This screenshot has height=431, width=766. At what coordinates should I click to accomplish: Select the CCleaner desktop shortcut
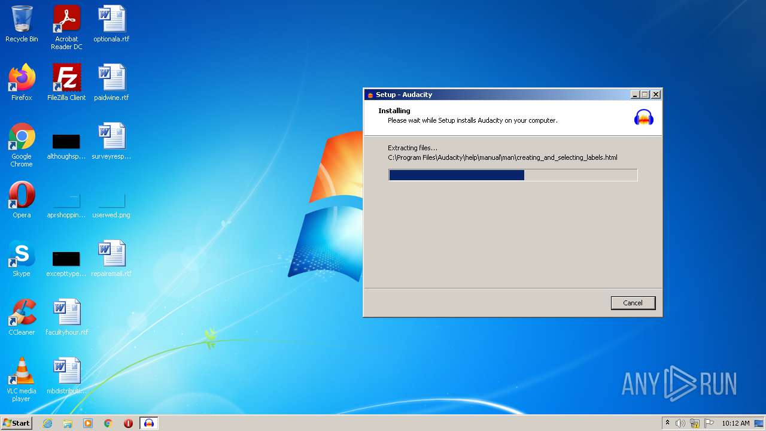[22, 317]
